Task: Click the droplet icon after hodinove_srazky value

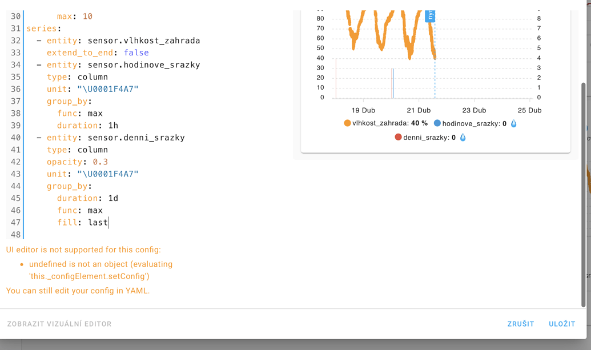Action: (x=514, y=123)
